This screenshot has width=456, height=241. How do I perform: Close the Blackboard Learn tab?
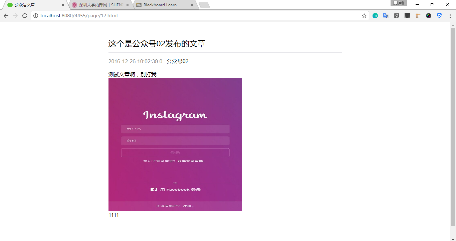click(x=192, y=5)
